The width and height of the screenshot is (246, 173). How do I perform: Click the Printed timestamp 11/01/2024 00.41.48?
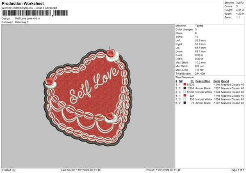tap(168, 170)
